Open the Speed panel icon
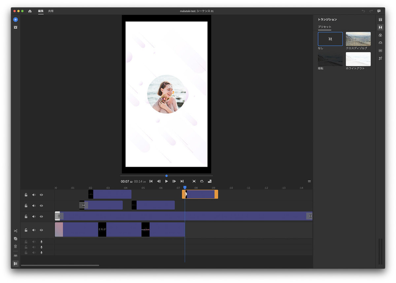The height and width of the screenshot is (283, 396). click(380, 43)
